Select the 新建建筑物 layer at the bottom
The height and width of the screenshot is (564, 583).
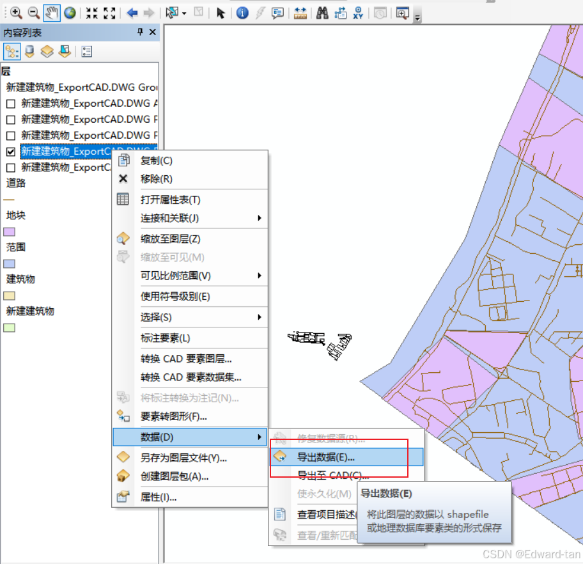[31, 311]
